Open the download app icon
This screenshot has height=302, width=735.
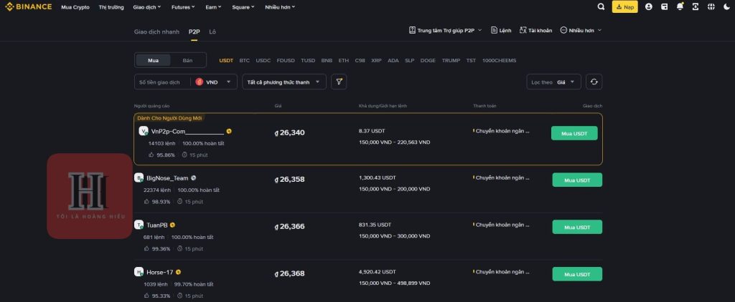tap(695, 7)
